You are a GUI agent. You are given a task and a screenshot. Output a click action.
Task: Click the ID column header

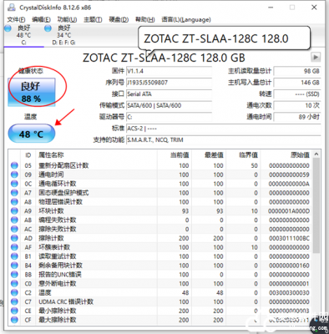28,155
